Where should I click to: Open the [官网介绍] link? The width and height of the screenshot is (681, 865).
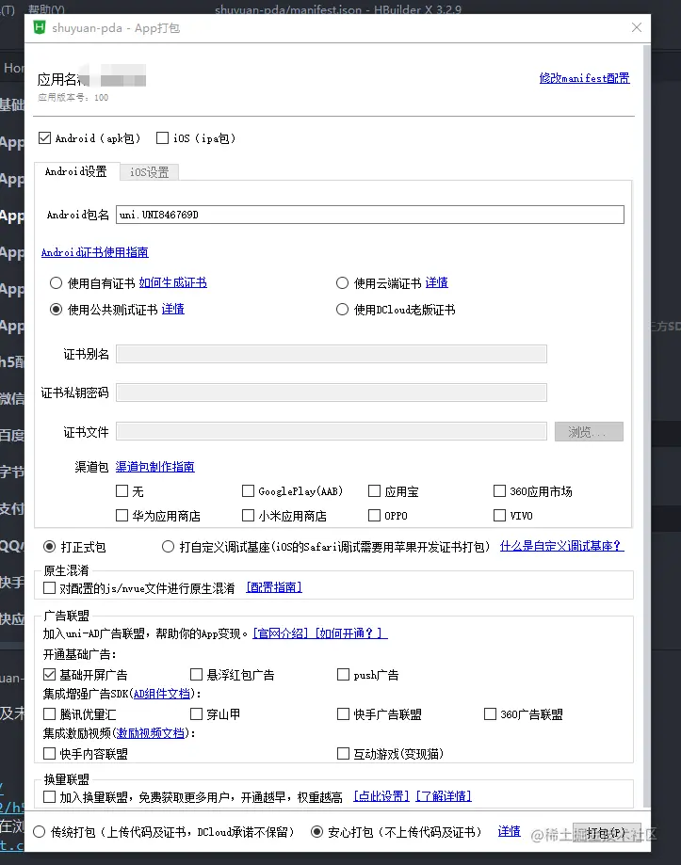click(281, 633)
